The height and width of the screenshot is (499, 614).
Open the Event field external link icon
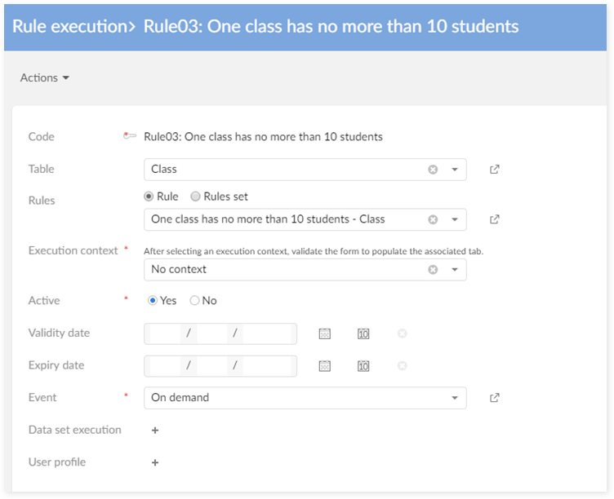click(x=494, y=398)
